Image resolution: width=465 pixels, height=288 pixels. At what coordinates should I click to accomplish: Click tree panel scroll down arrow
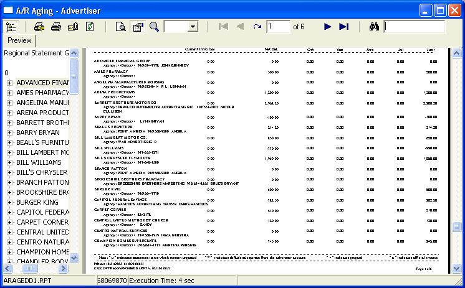click(74, 258)
